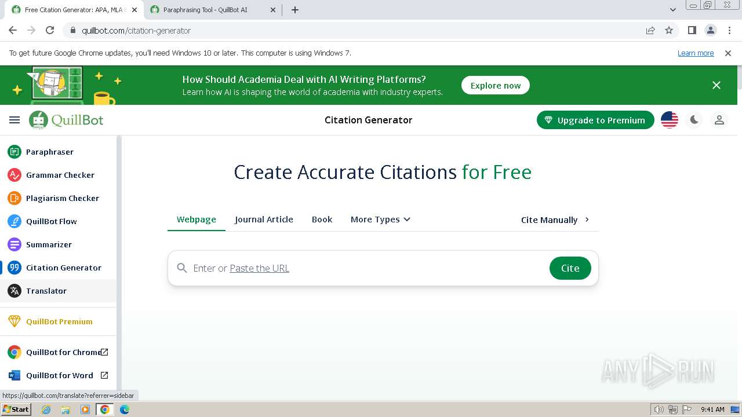Toggle dark mode moon icon
This screenshot has width=742, height=417.
point(694,120)
